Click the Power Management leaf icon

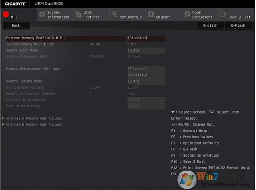187,15
